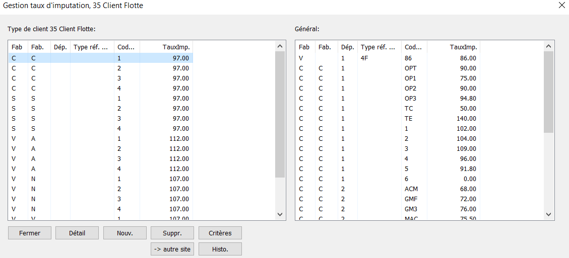The height and width of the screenshot is (258, 569).
Task: Select the first V A row with rate 112.00
Action: point(100,138)
